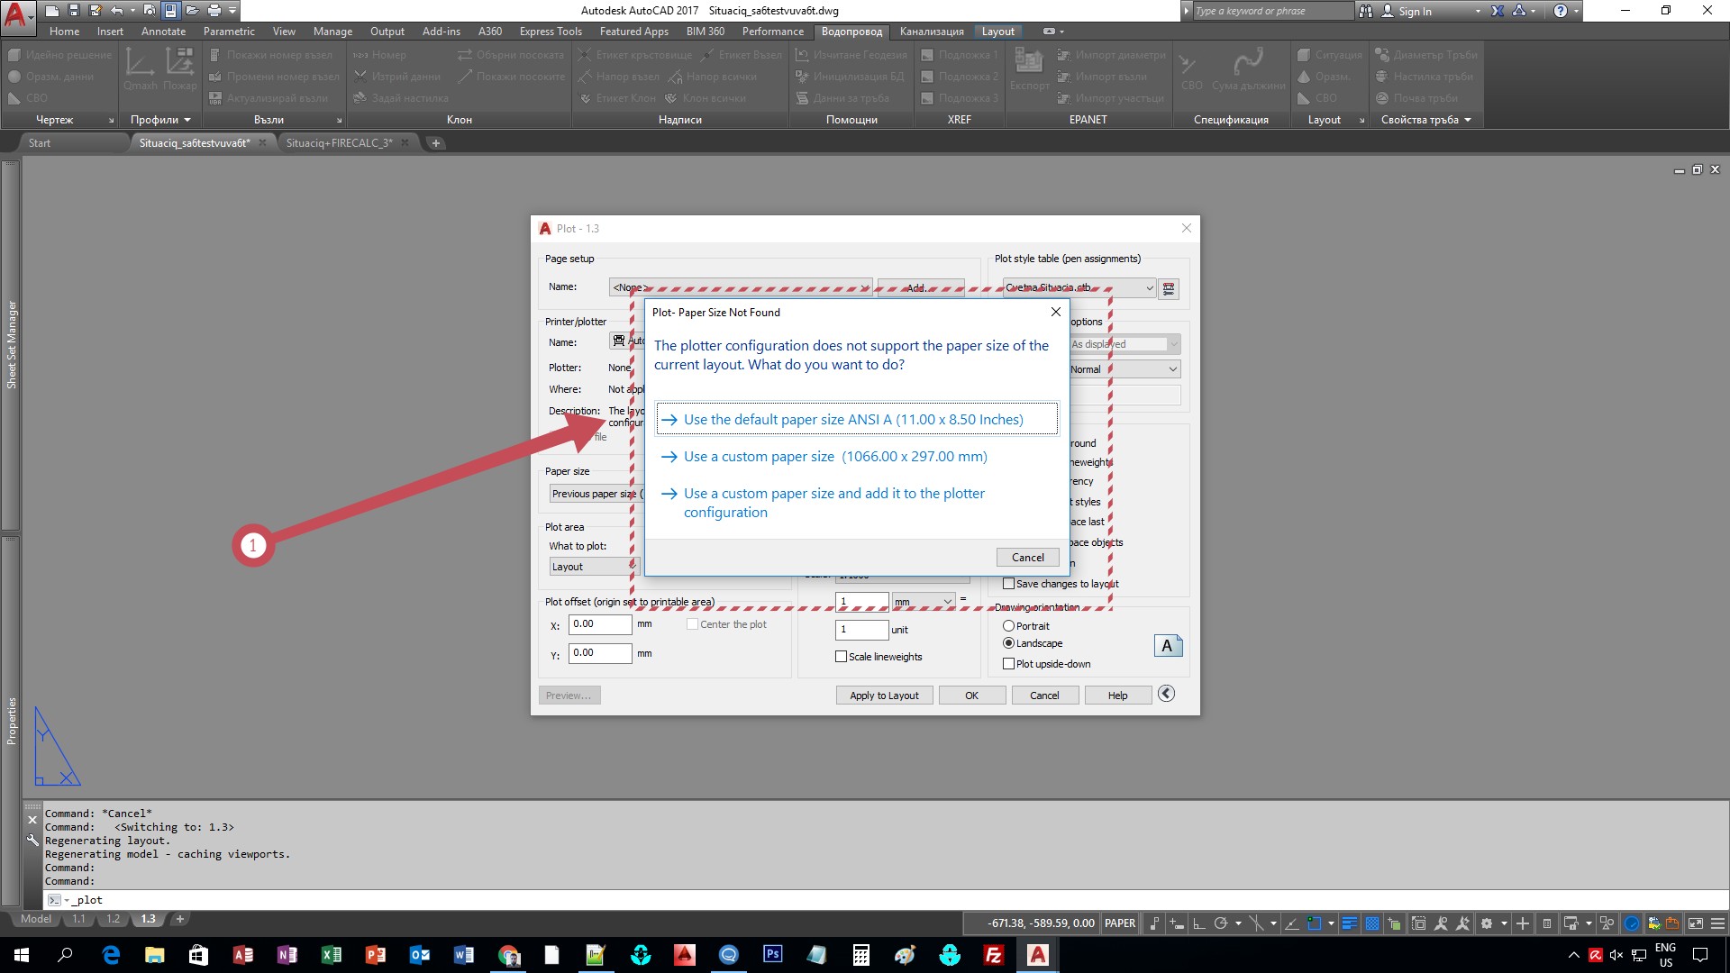Close the Paper Size Not Found dialog

(x=1056, y=312)
